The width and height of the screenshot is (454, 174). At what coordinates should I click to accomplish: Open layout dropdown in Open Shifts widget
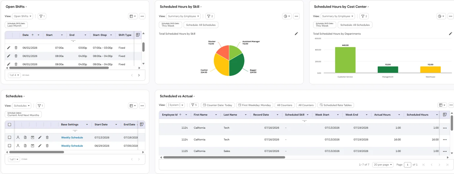pos(133,16)
